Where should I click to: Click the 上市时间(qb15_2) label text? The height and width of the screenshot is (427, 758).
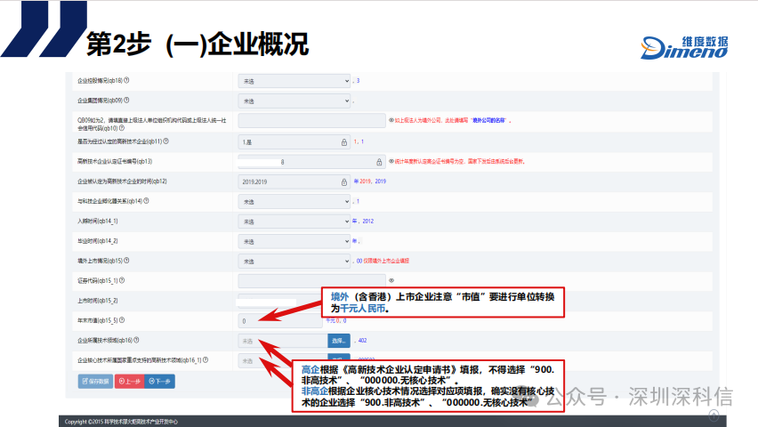pyautogui.click(x=98, y=301)
